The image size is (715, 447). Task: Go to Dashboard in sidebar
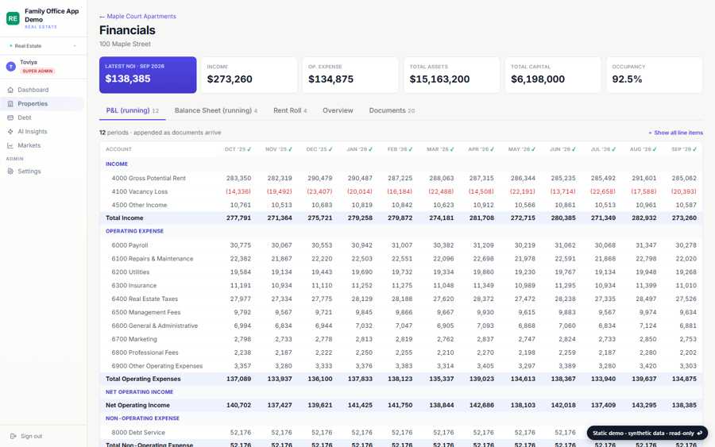(42, 90)
